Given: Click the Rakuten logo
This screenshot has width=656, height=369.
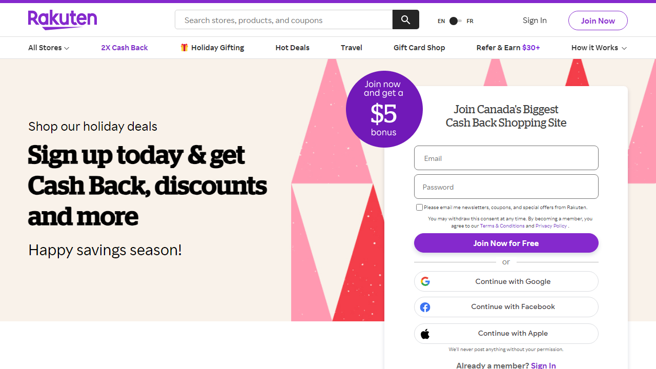Looking at the screenshot, I should coord(62,20).
